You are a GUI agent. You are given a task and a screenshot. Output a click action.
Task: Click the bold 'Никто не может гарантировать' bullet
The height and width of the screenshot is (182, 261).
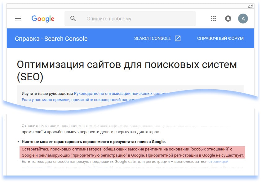94,142
